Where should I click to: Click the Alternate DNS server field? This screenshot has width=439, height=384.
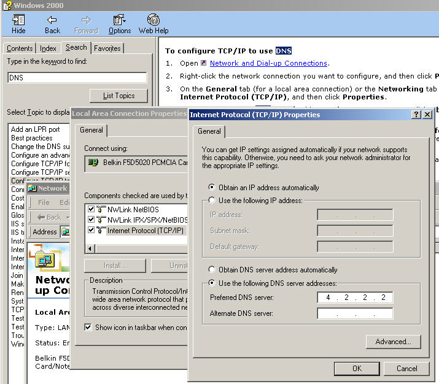coord(355,313)
